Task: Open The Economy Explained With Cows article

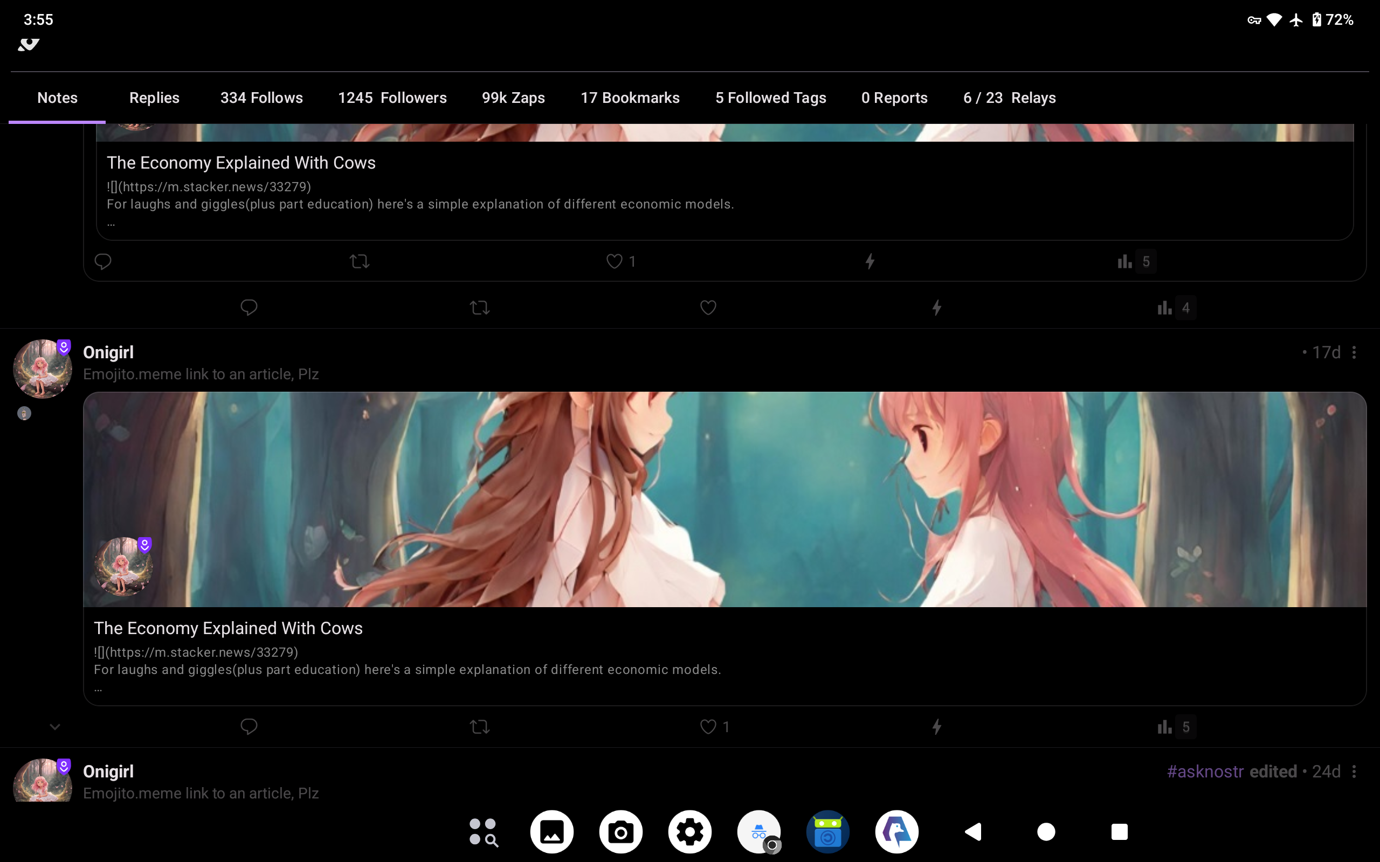Action: coord(228,628)
